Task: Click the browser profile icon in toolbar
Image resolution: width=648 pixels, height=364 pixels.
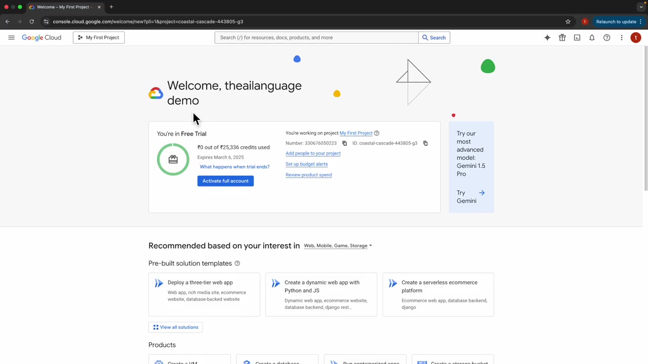Action: click(x=585, y=22)
